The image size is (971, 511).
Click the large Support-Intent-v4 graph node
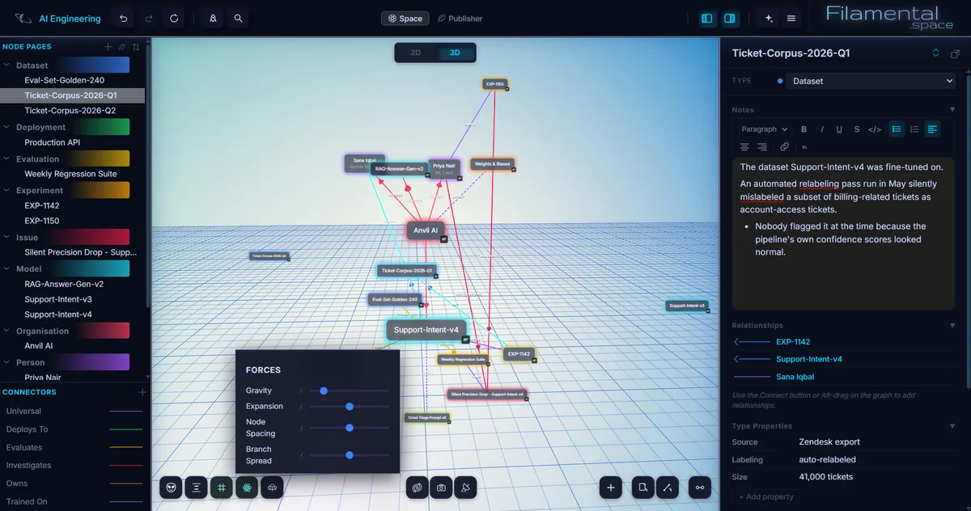[x=426, y=330]
